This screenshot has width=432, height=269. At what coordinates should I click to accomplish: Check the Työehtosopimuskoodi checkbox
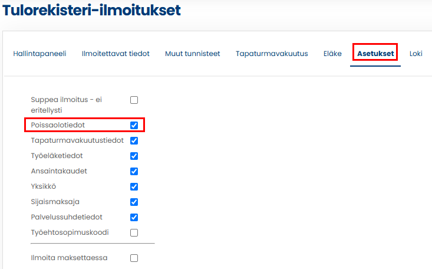(x=134, y=232)
